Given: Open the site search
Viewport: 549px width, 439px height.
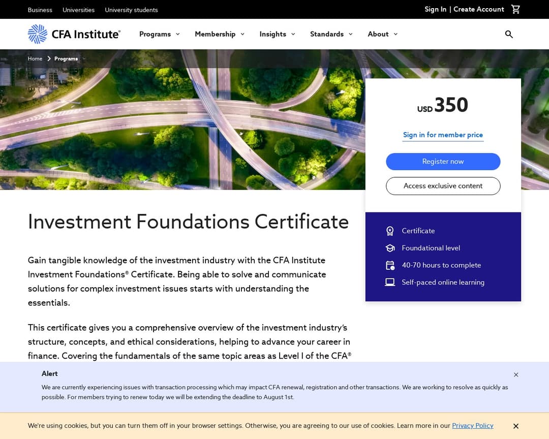Looking at the screenshot, I should (509, 34).
